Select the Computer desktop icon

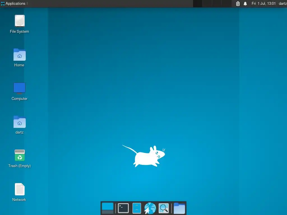[19, 88]
